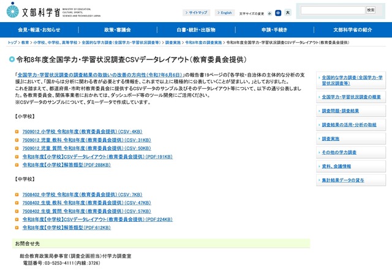Viewport: 392px width, 272px height.
Task: Open the 政策・審議会 menu
Action: (118, 30)
